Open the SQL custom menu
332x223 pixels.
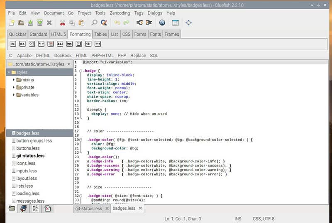click(x=154, y=56)
